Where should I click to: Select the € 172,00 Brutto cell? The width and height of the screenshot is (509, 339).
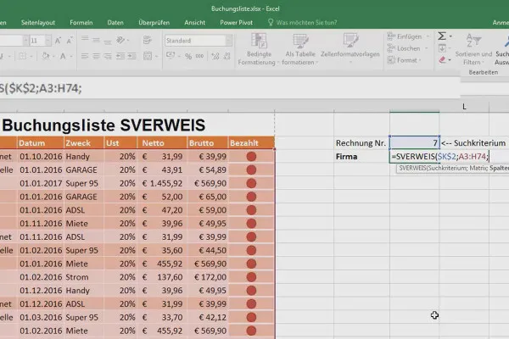(x=208, y=277)
